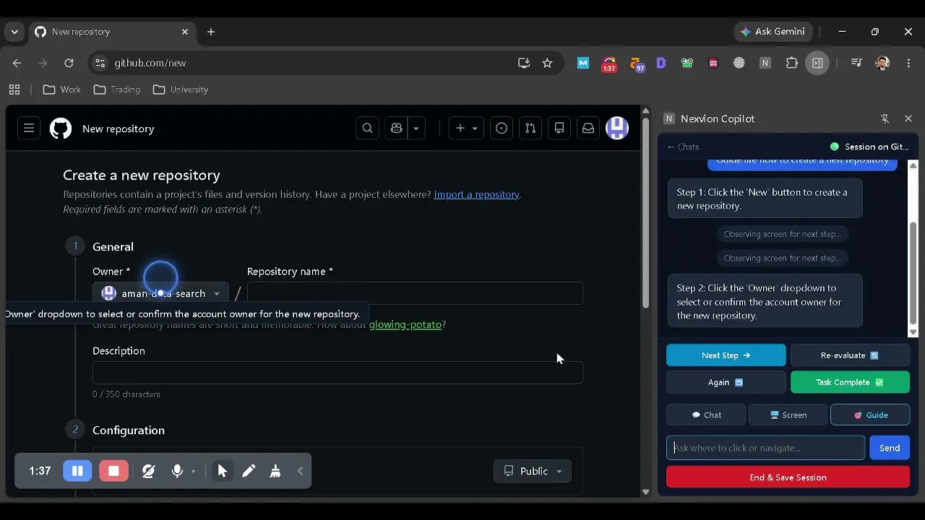Open the Public visibility dropdown

click(x=533, y=471)
